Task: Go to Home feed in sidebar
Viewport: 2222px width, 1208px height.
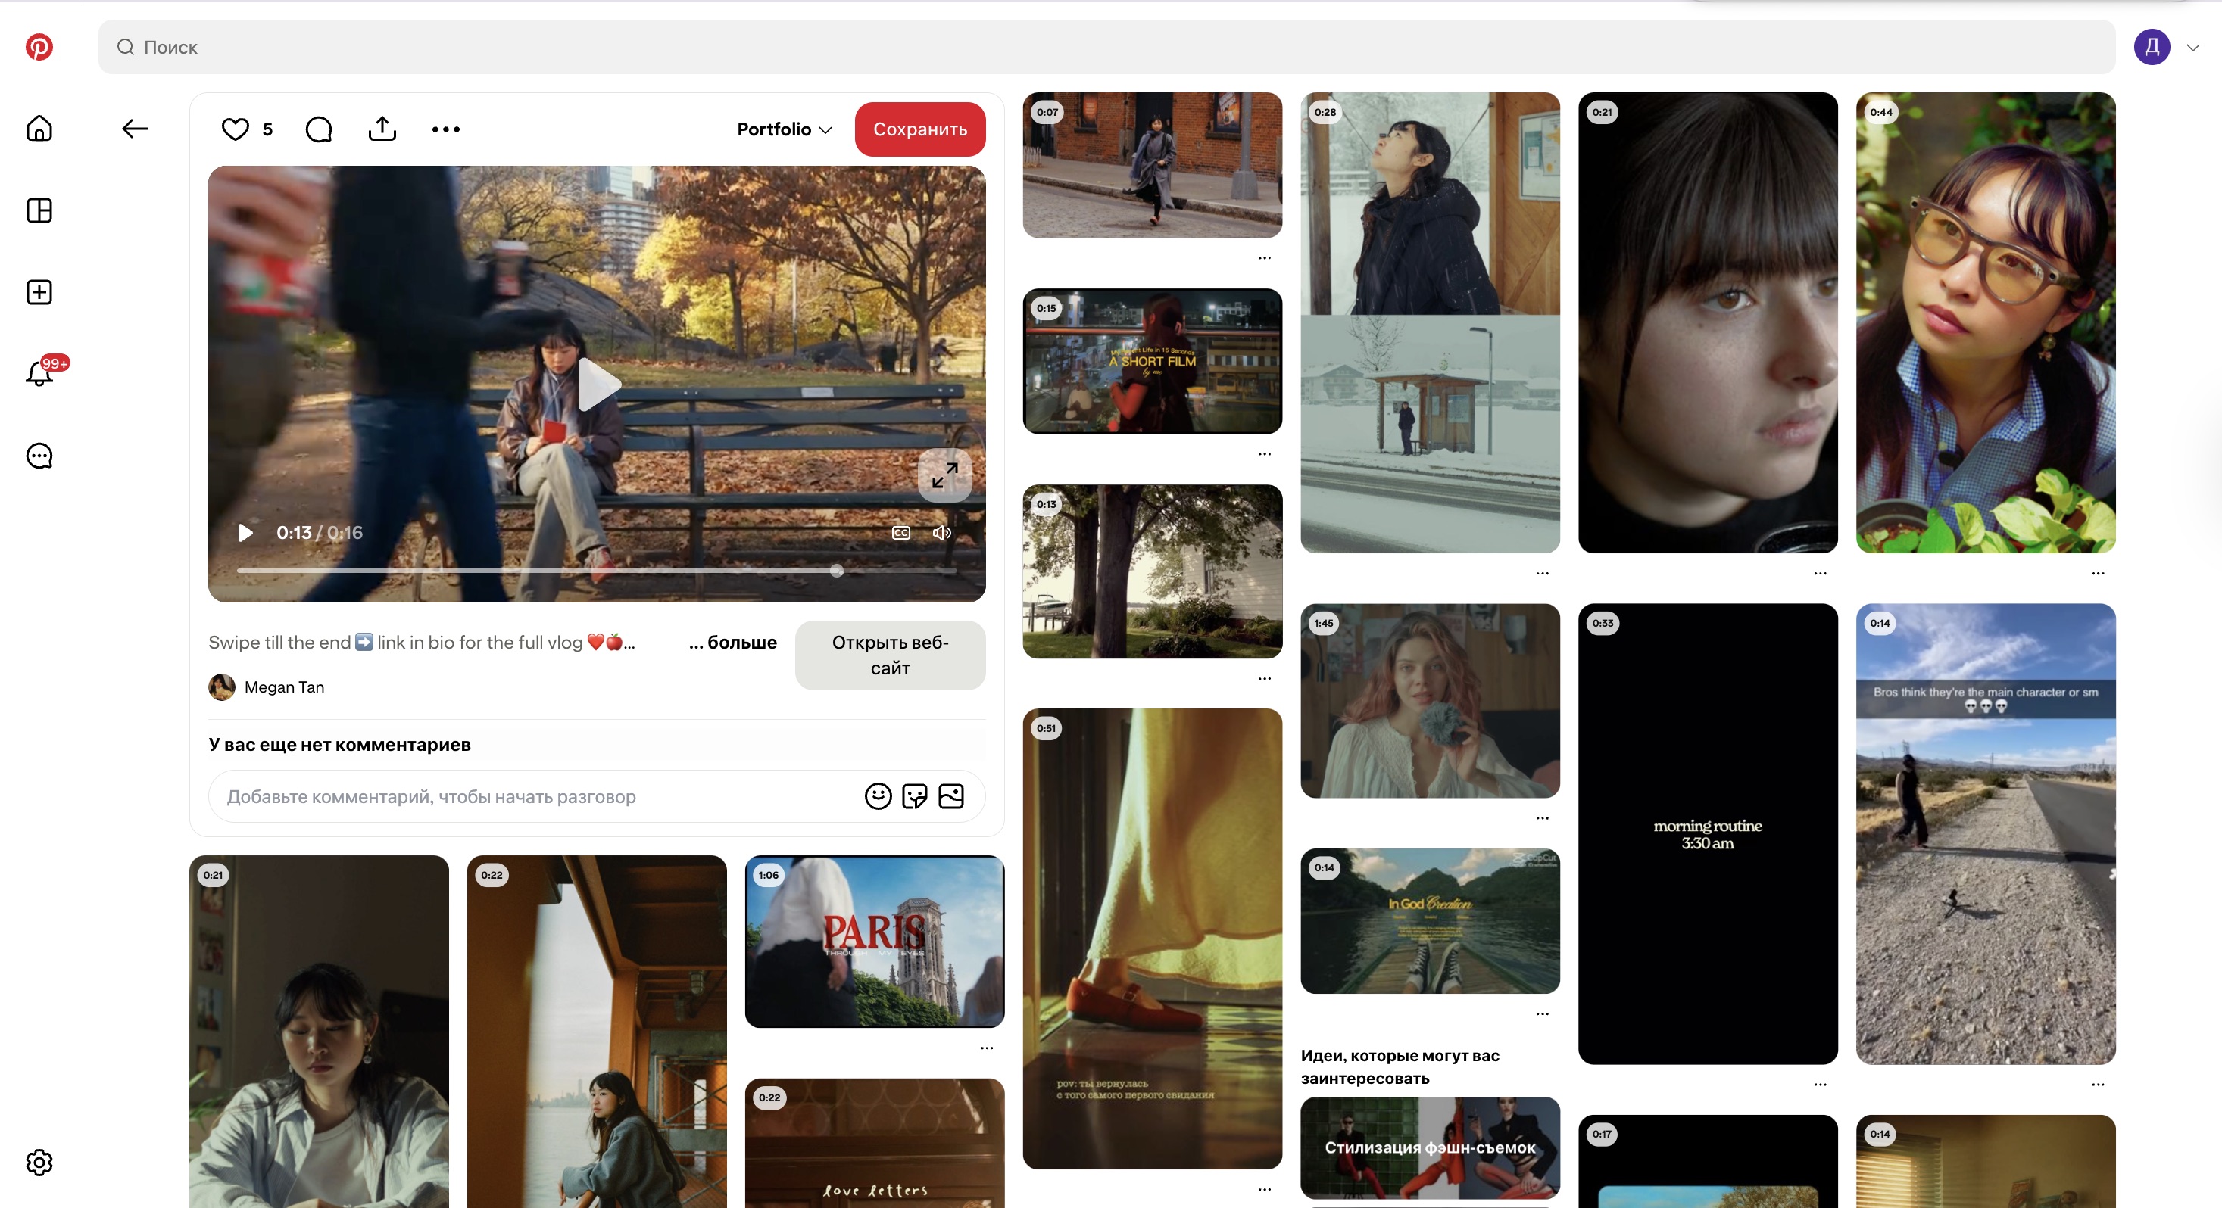Action: [x=39, y=129]
